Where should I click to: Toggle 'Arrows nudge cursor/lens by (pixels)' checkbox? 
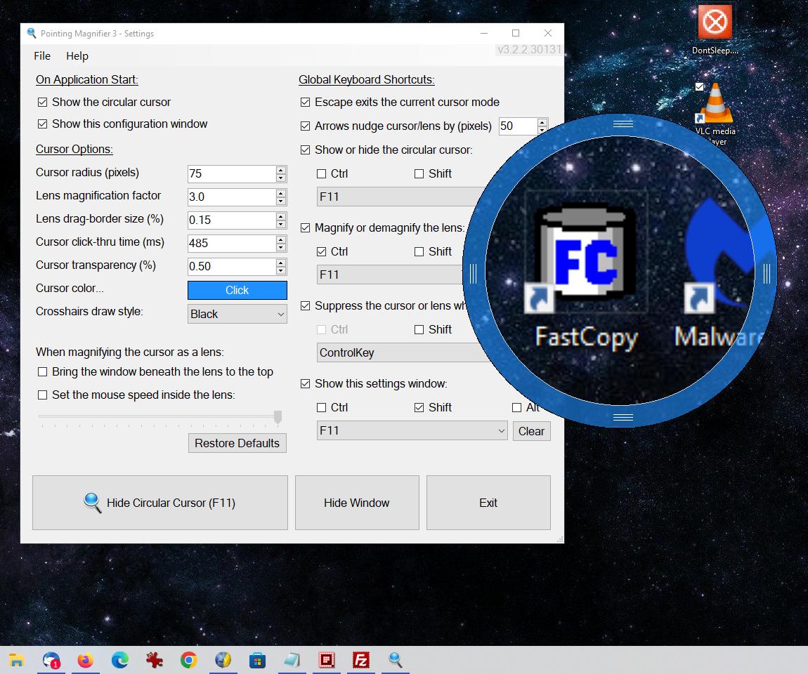[x=306, y=126]
